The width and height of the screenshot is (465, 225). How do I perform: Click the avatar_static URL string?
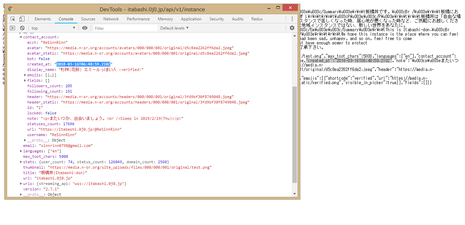coord(155,53)
